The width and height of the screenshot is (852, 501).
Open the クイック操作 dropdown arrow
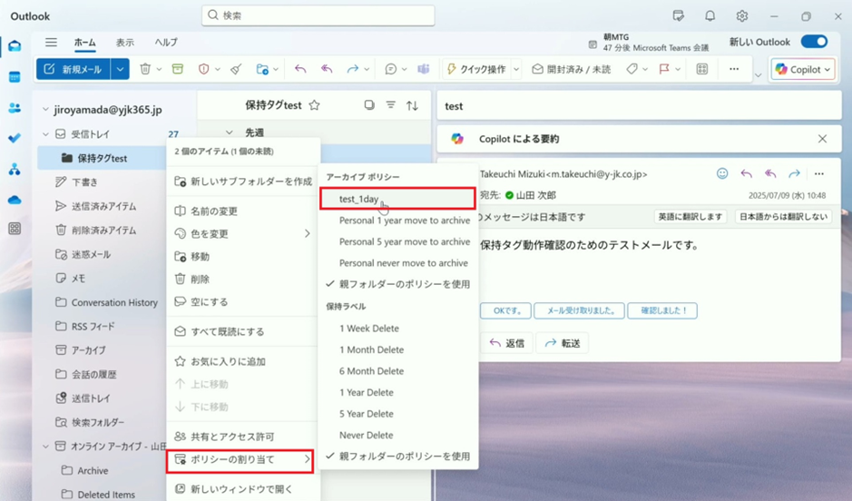[516, 69]
